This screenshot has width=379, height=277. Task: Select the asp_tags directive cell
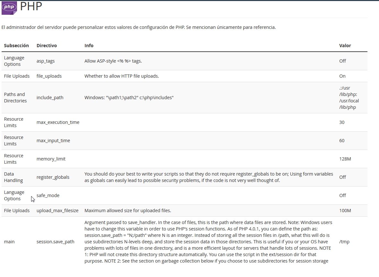pyautogui.click(x=46, y=61)
